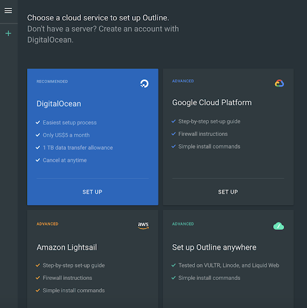This screenshot has width=307, height=308.
Task: Click checkmark beside 'Easiest setup process'
Action: (38, 122)
